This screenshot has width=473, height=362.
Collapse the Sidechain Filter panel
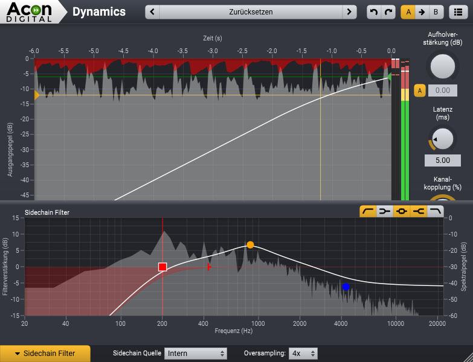click(x=45, y=354)
